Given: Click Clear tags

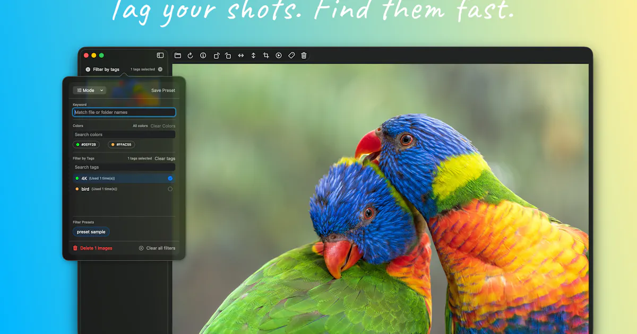Looking at the screenshot, I should click(165, 159).
